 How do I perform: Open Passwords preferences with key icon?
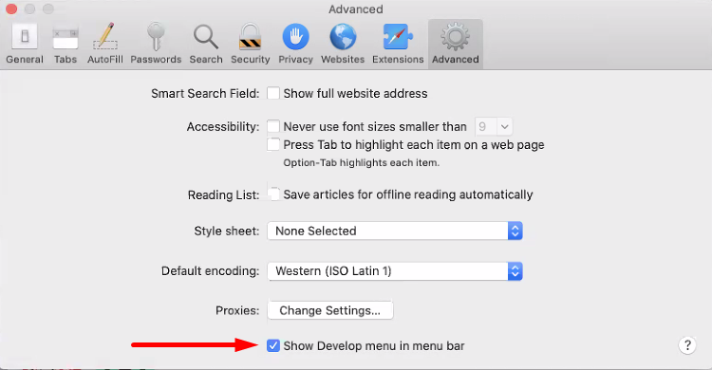[156, 44]
